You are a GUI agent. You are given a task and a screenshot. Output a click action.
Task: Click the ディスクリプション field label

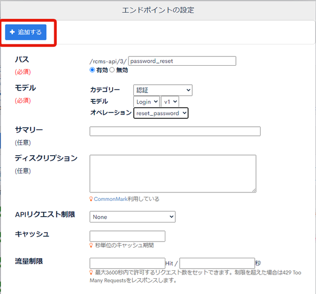point(46,158)
